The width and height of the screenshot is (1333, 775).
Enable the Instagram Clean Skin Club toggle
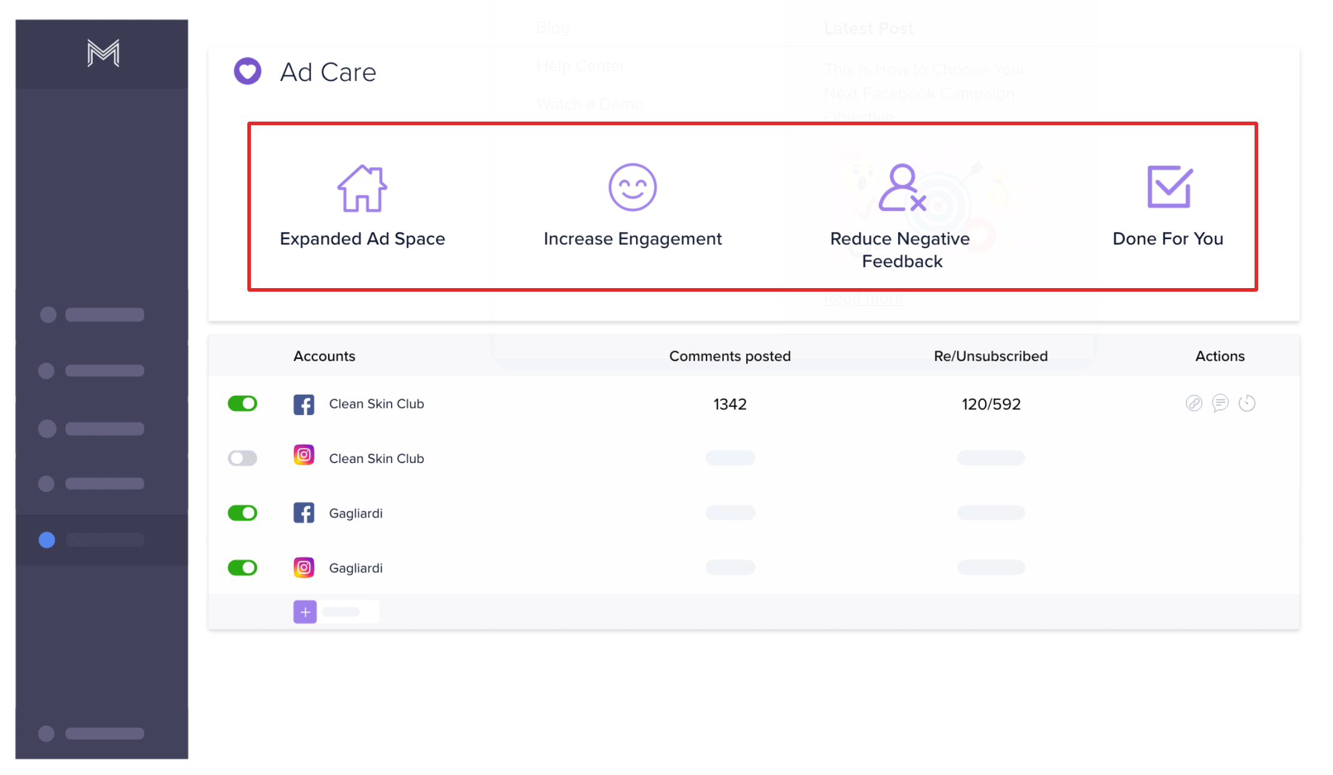tap(243, 458)
